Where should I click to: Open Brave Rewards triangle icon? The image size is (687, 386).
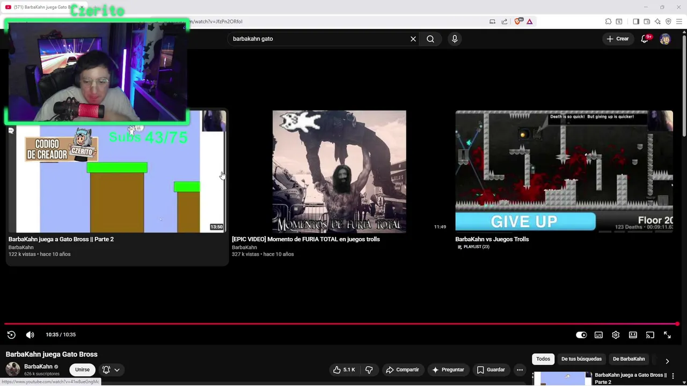[529, 21]
